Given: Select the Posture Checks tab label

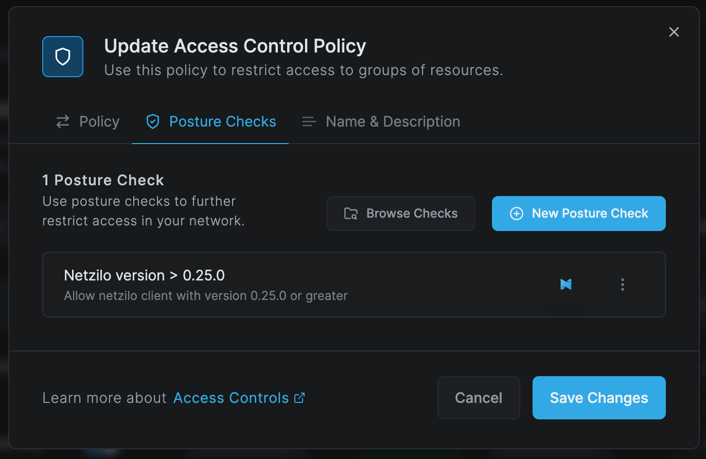Looking at the screenshot, I should (x=223, y=122).
